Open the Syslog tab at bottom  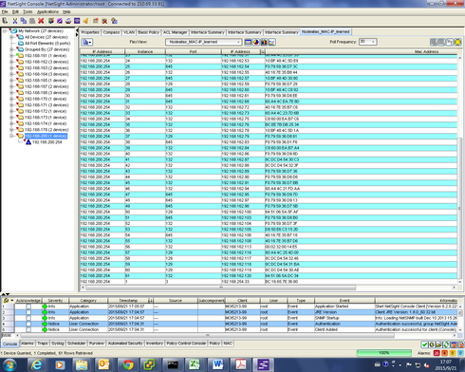(58, 344)
